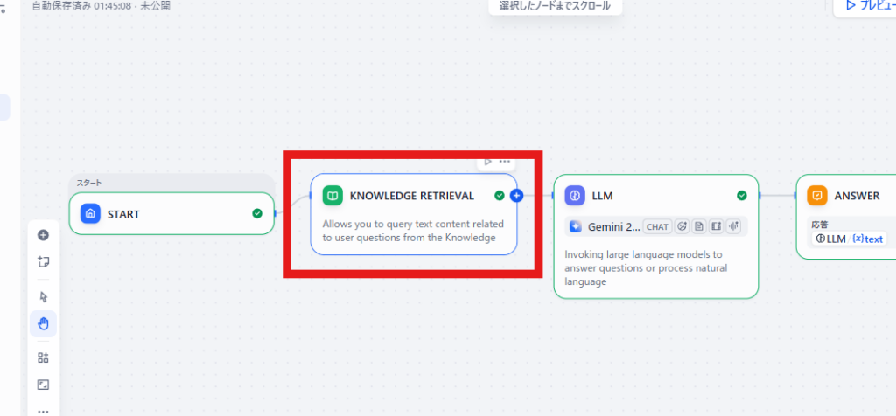Click the blue START home icon

tap(91, 213)
